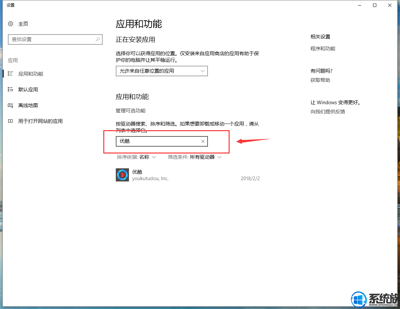Select the 优酷 app entry in list
This screenshot has width=400, height=309.
point(188,175)
